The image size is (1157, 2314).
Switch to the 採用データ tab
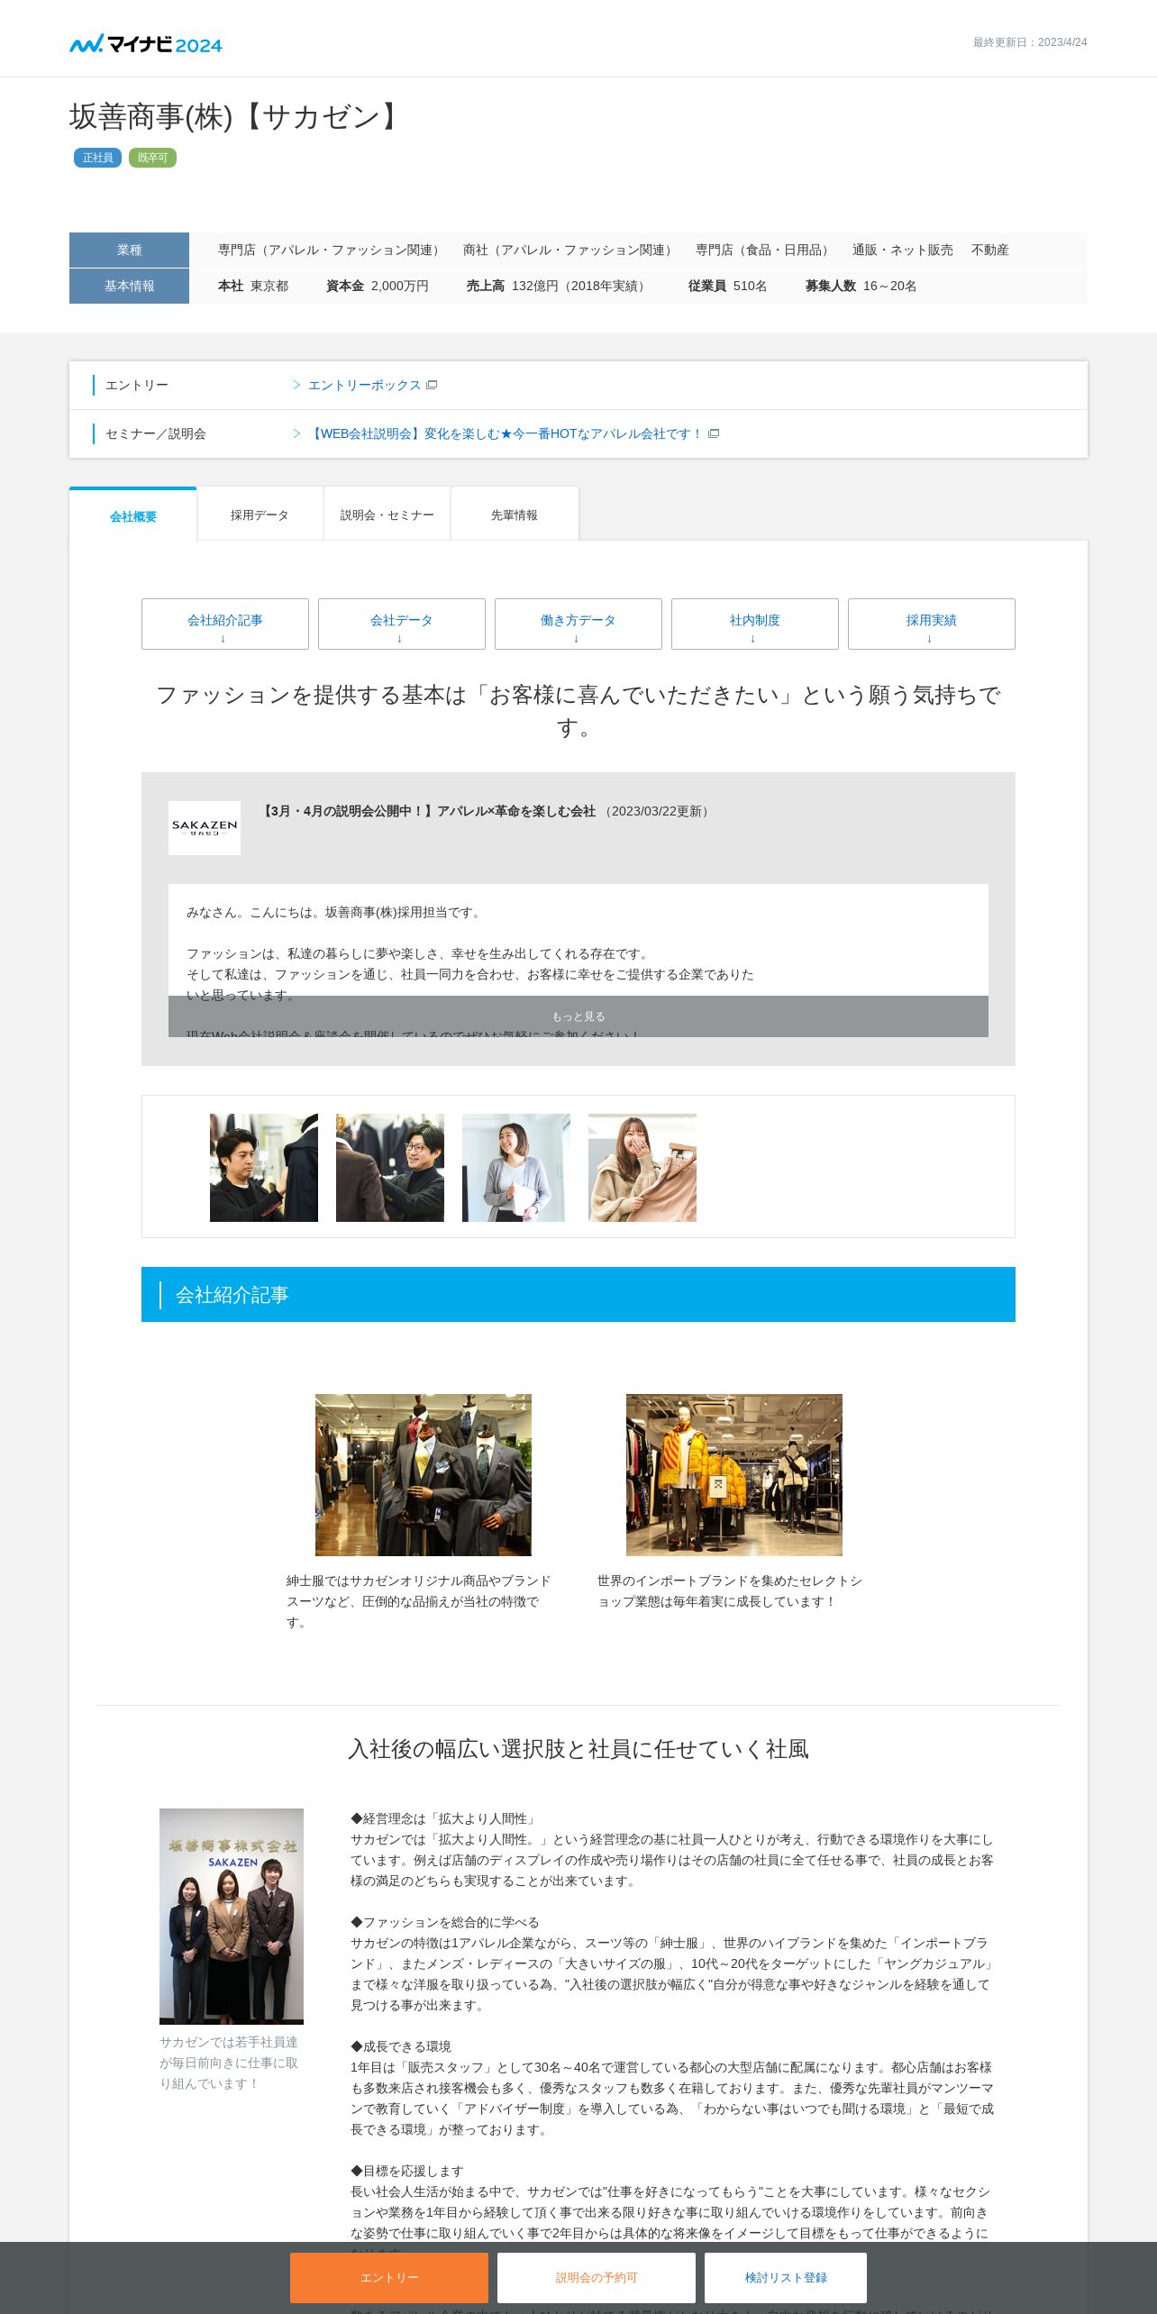[x=260, y=515]
